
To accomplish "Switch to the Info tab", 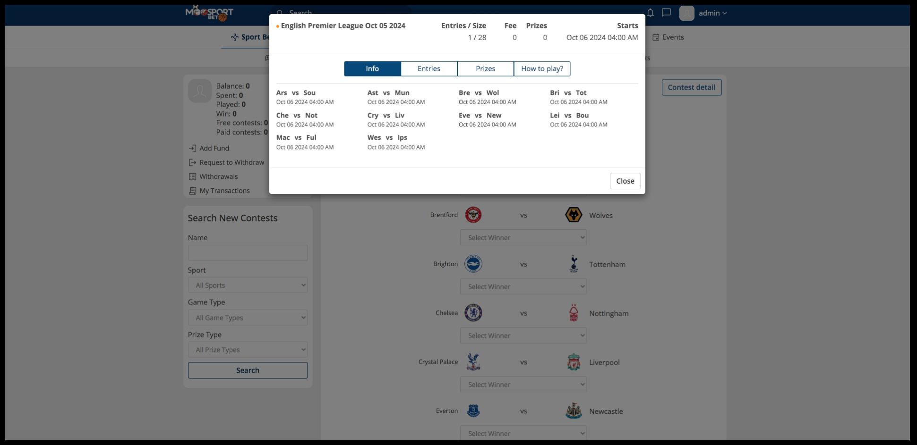I will pos(372,69).
